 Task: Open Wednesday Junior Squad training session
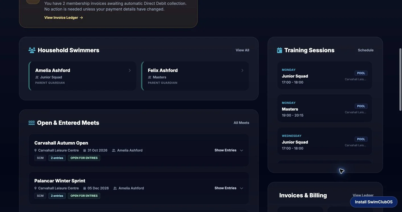(x=325, y=142)
